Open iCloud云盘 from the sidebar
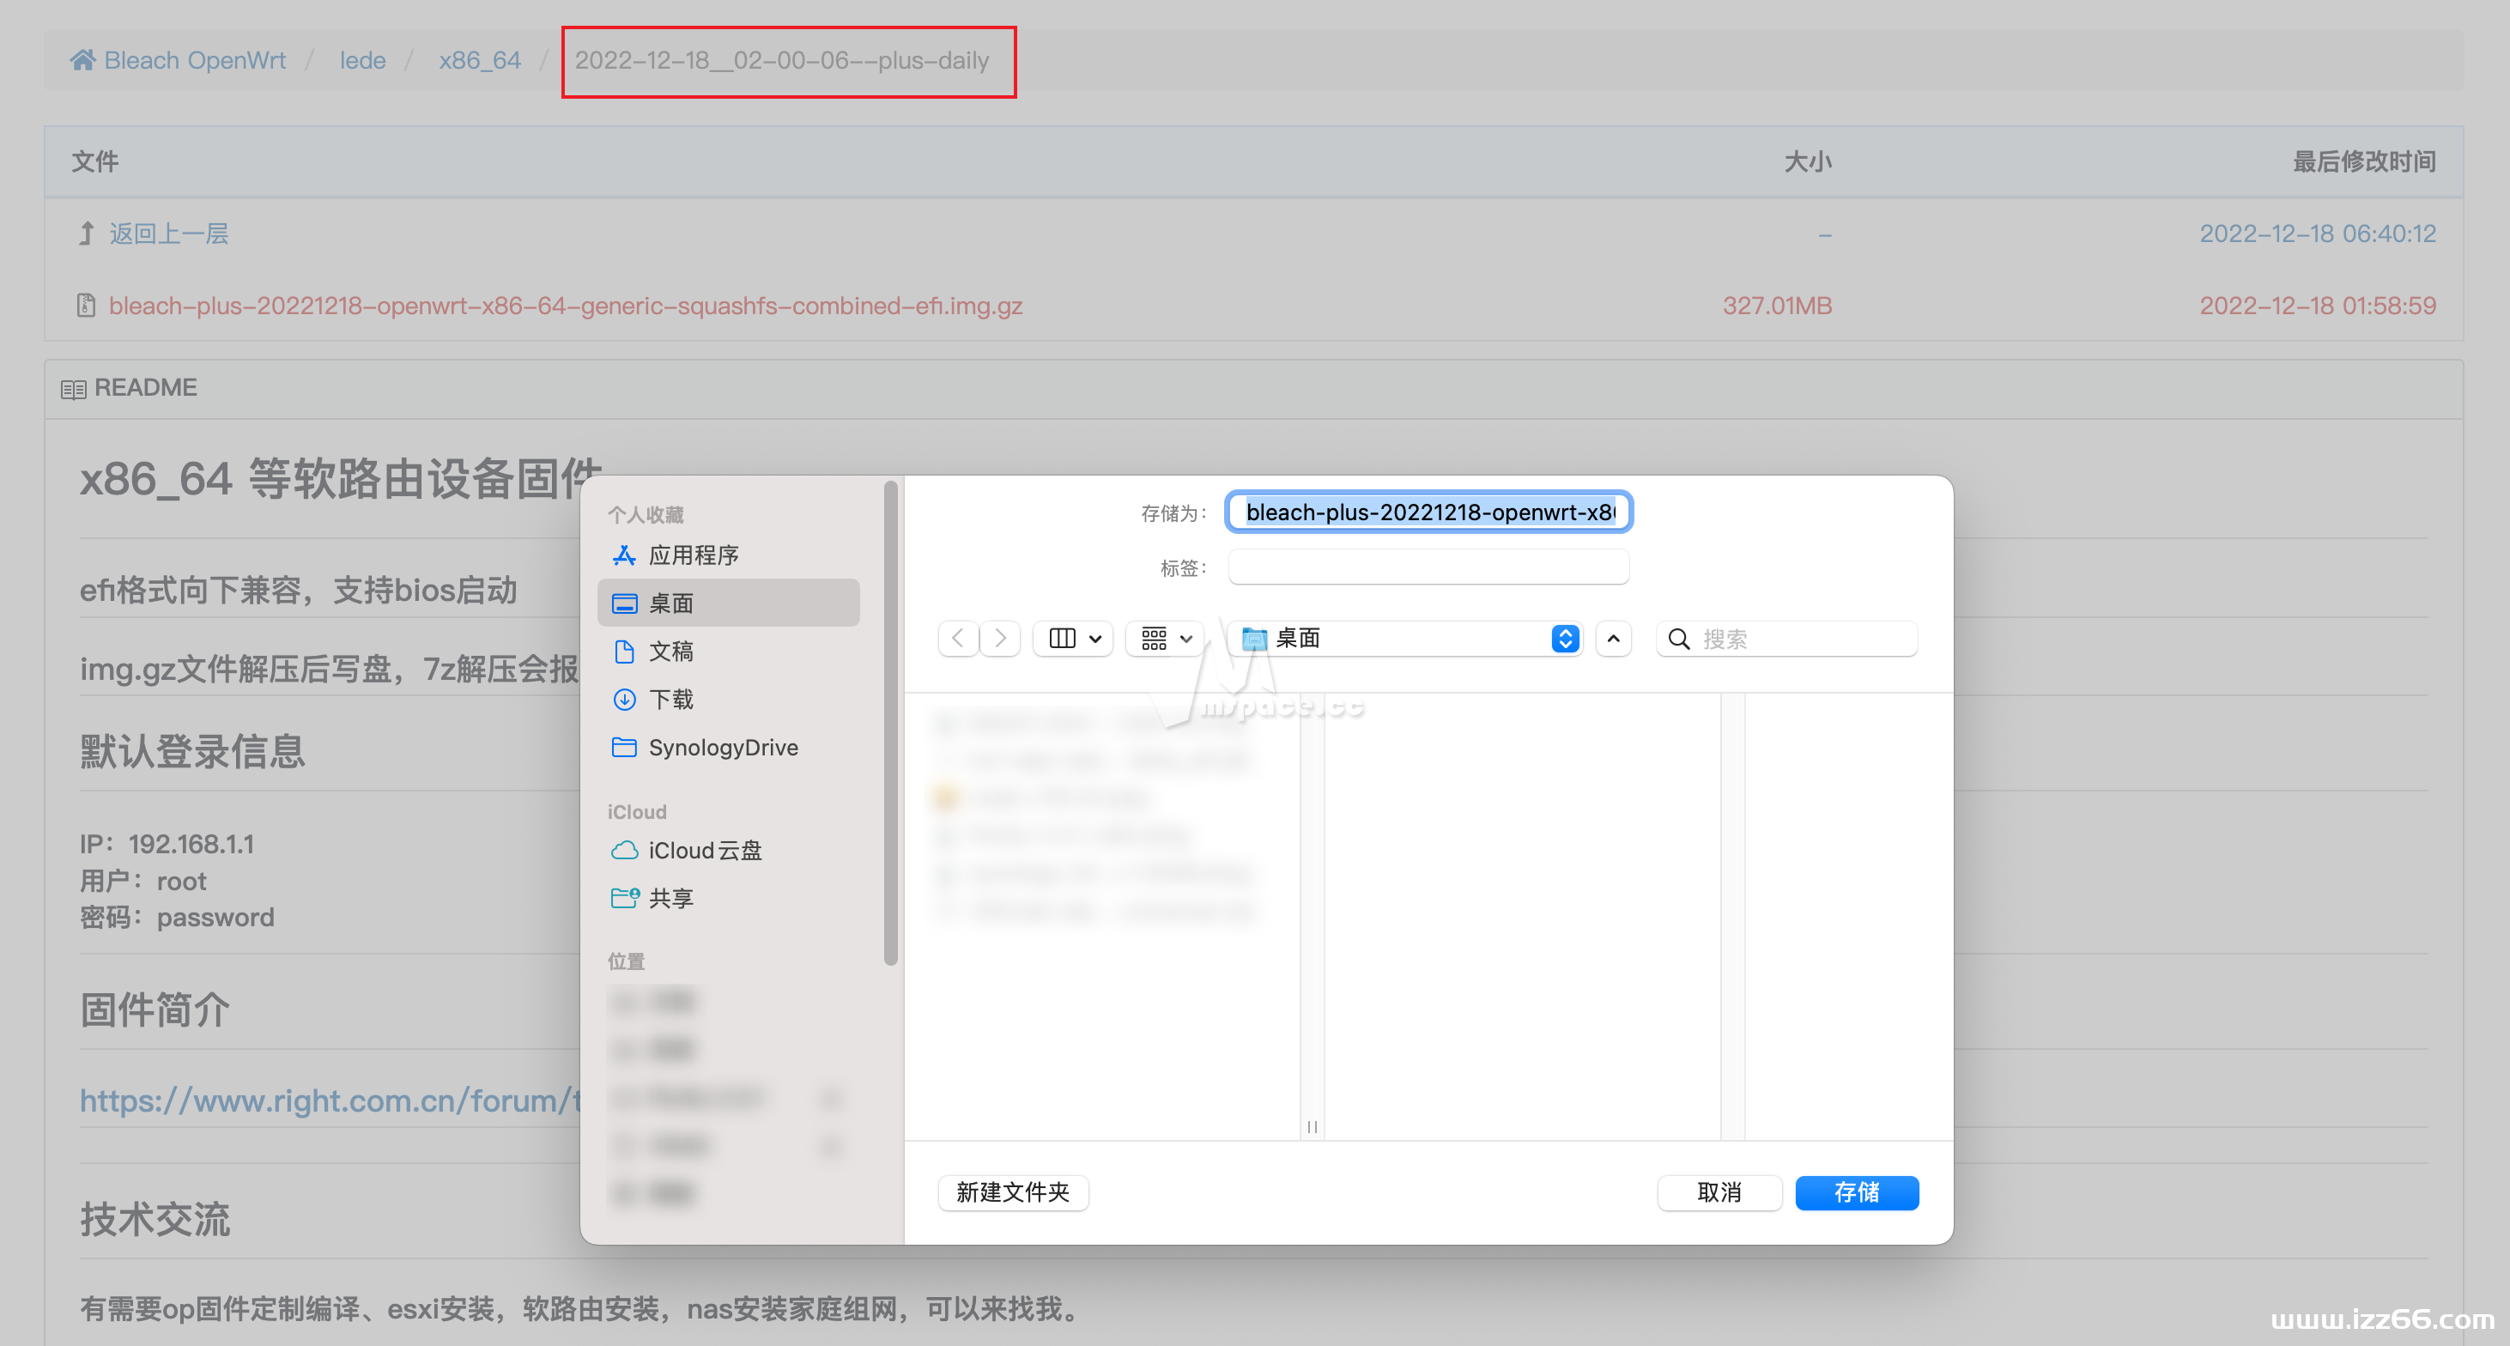 (x=705, y=850)
